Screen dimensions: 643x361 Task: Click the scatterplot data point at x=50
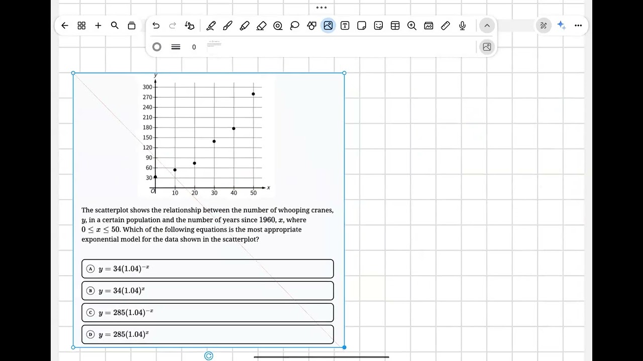[253, 94]
